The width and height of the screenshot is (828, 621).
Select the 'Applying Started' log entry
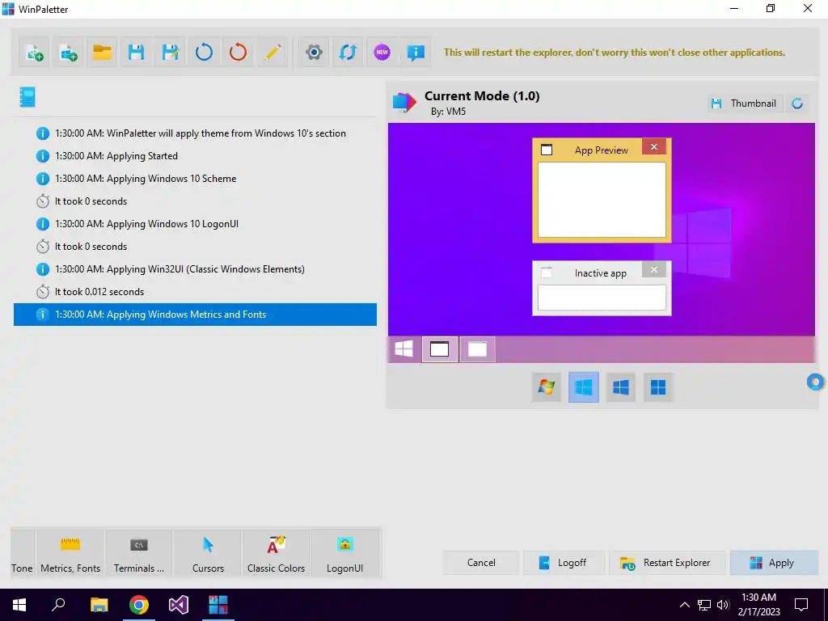[x=196, y=156]
